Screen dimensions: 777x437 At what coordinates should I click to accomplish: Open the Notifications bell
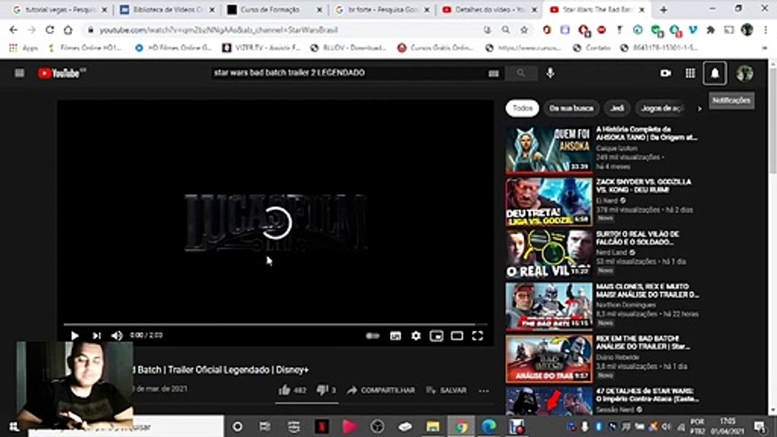715,73
